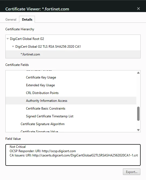146x180 pixels.
Task: Select the Certificate Key Usage field
Action: pyautogui.click(x=41, y=77)
